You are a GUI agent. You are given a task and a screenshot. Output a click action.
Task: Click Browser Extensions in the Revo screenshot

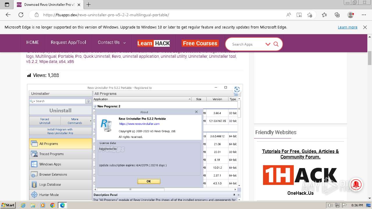pos(60,174)
